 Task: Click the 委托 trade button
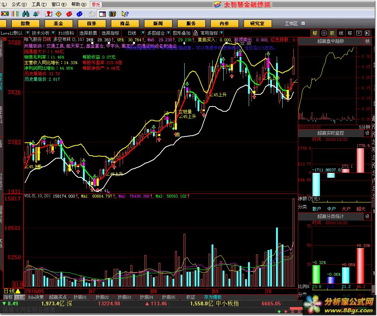point(96,4)
